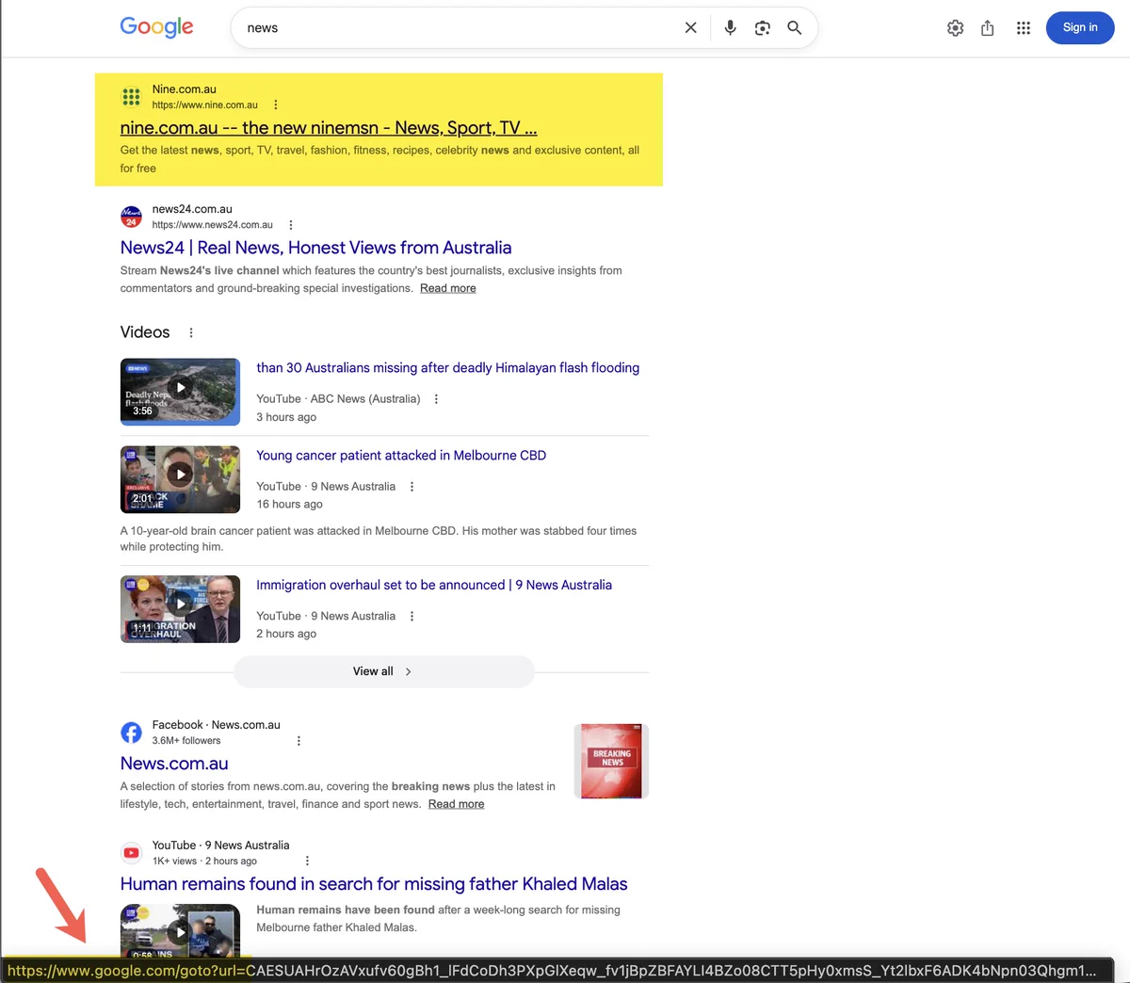This screenshot has height=983, width=1130.
Task: Click the Breaking News thumbnail image
Action: pyautogui.click(x=611, y=761)
